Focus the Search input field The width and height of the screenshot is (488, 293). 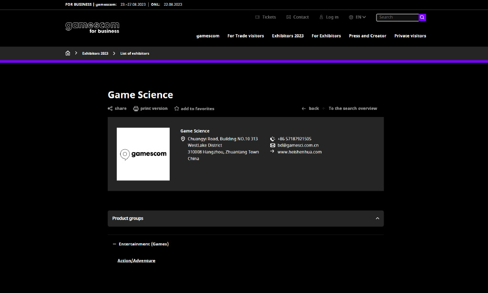[397, 17]
